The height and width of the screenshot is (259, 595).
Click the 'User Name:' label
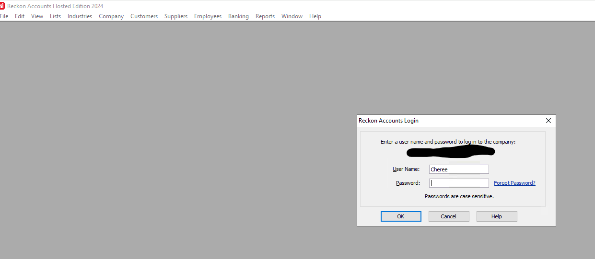click(406, 169)
